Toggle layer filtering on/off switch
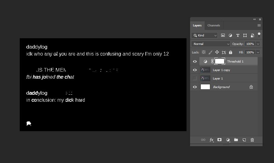The width and height of the screenshot is (274, 163). click(259, 35)
